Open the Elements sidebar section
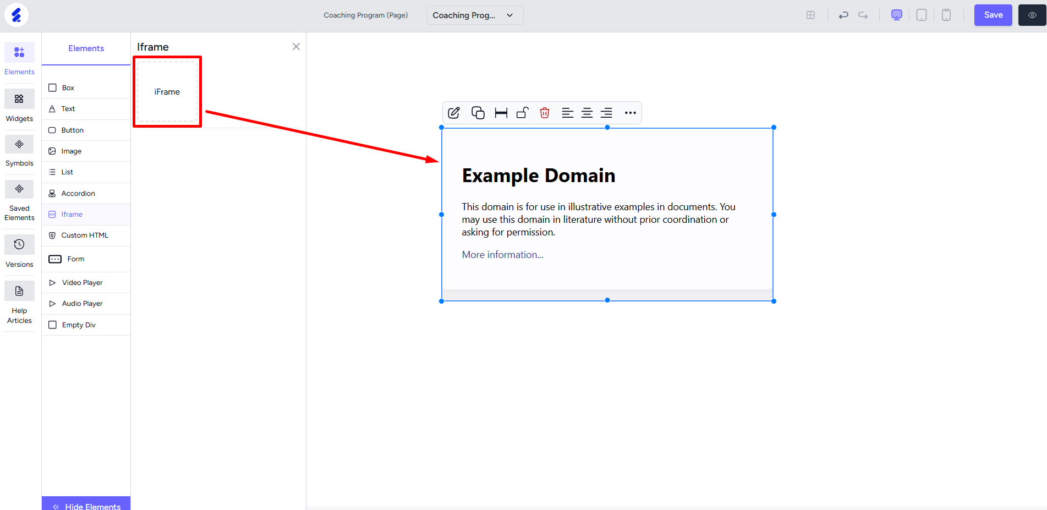The height and width of the screenshot is (510, 1047). pos(19,59)
